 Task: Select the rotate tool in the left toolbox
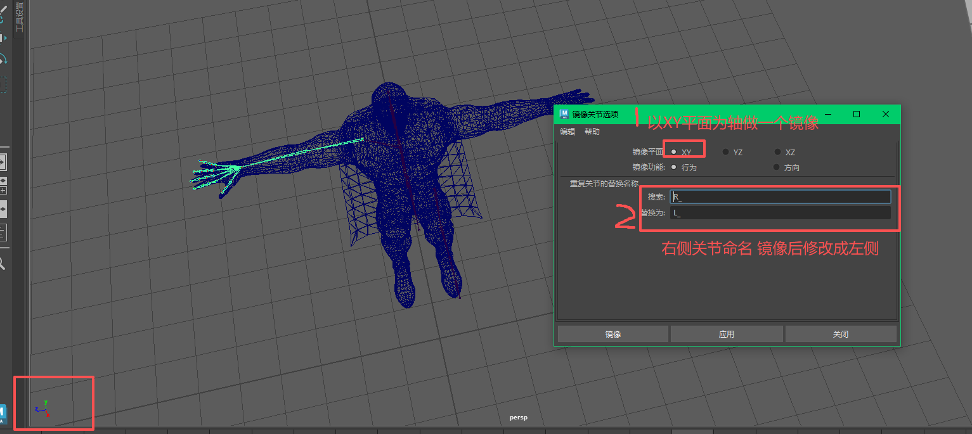point(3,60)
